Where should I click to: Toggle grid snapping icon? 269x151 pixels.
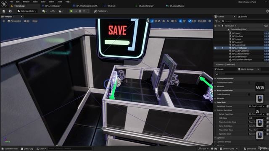tap(173, 21)
